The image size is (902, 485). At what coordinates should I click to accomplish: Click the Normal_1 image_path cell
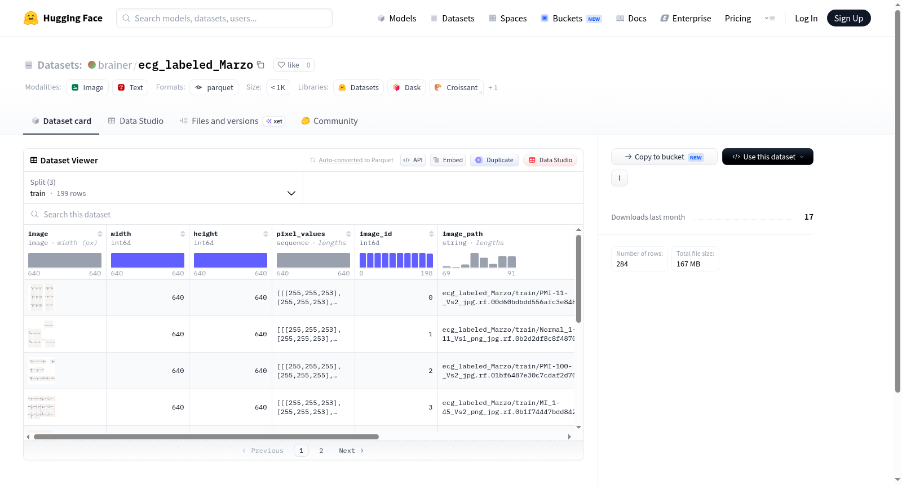click(x=507, y=334)
